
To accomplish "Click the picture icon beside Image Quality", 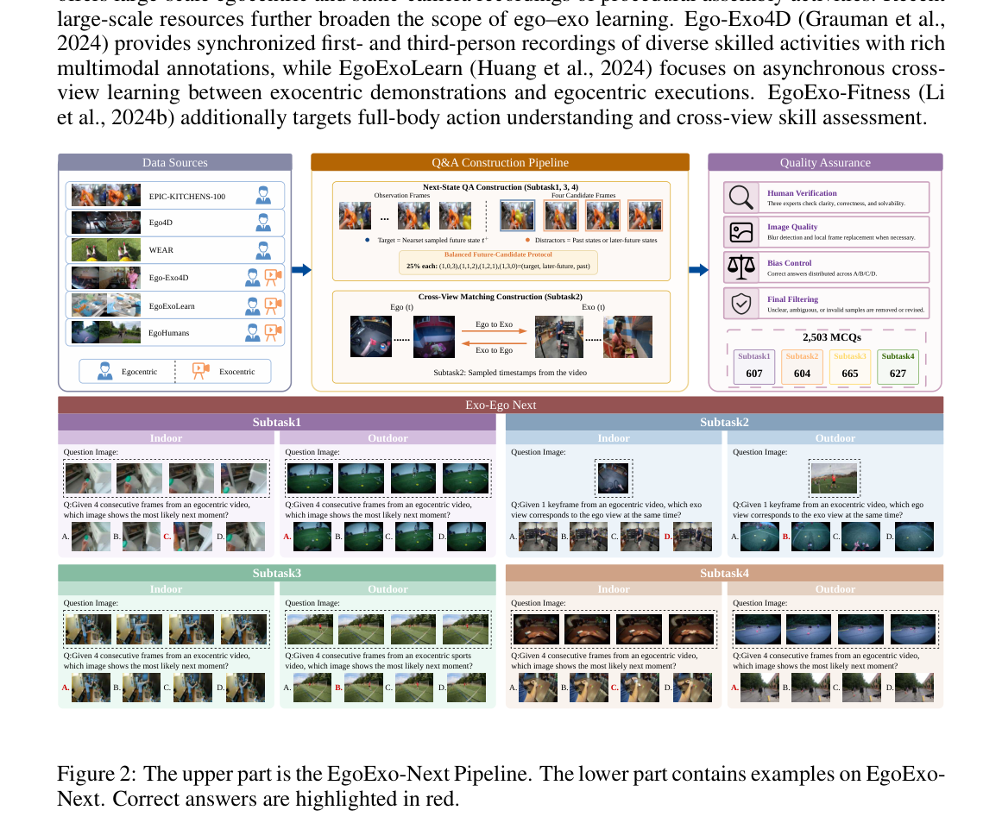I will 740,232.
